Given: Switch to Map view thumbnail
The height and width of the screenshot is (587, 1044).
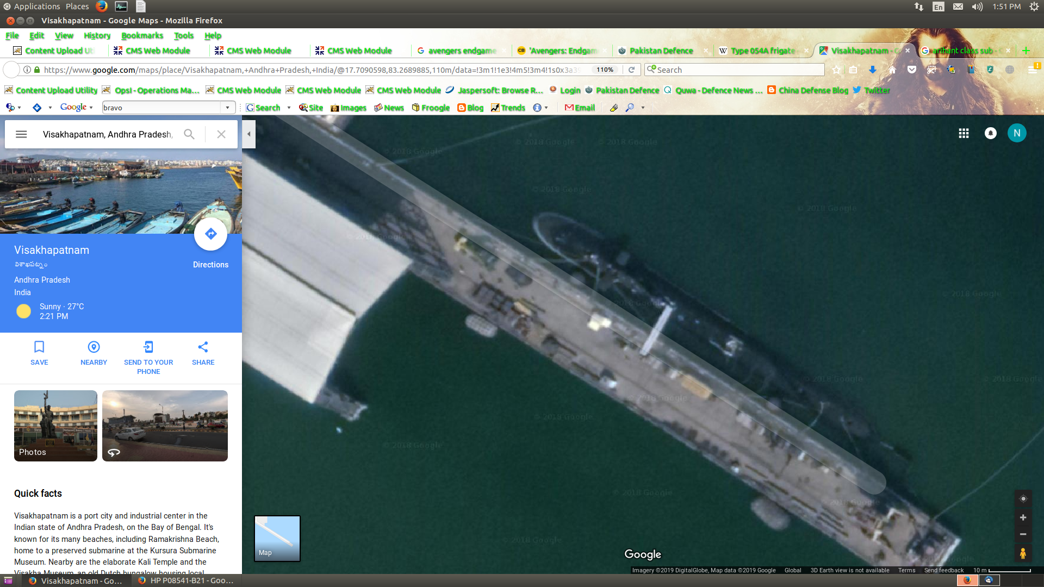Looking at the screenshot, I should pyautogui.click(x=277, y=538).
